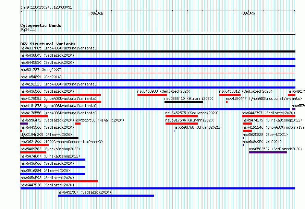Open nsv5489783 (ByrskaBishop2022) label
This screenshot has height=209, width=305.
[50, 149]
